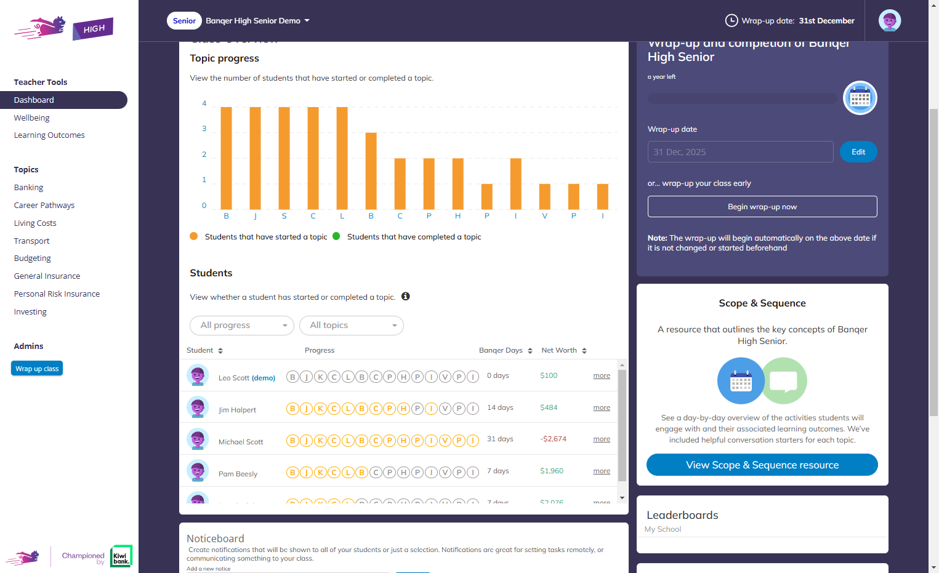Click the clock icon beside Wrap-up date
The image size is (939, 573).
(x=731, y=20)
